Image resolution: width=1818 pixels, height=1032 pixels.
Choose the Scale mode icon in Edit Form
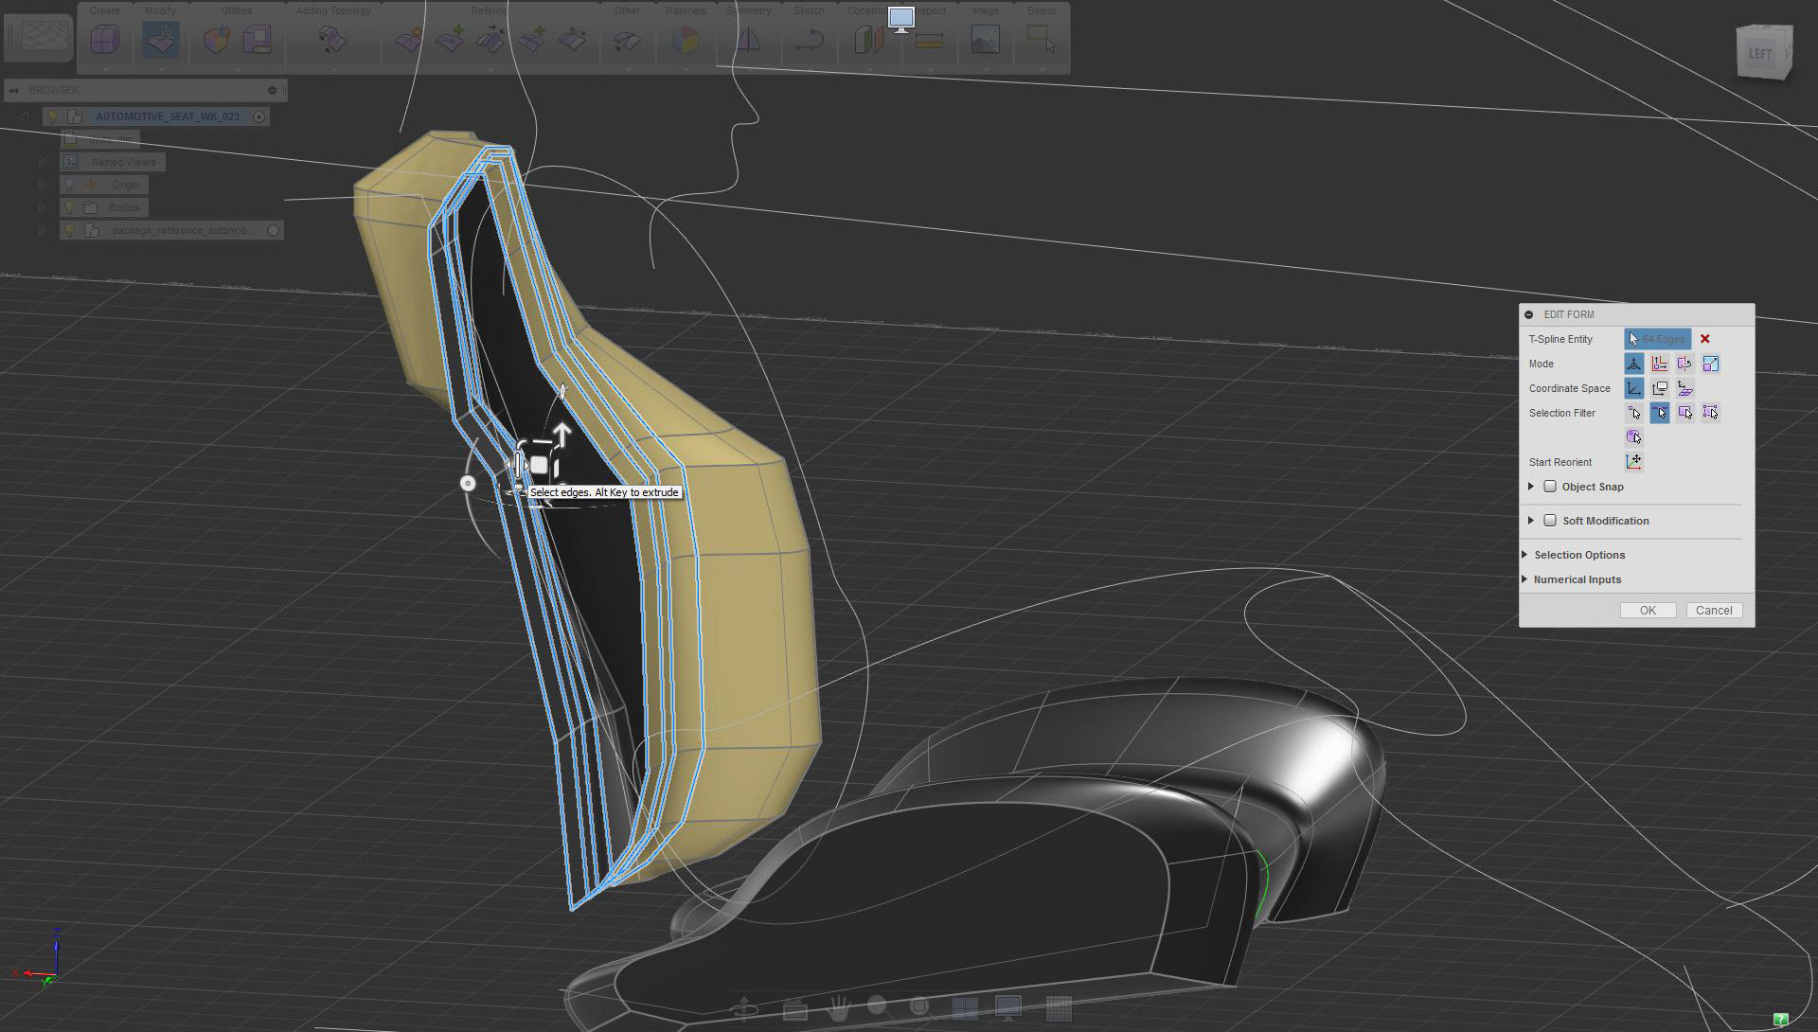[x=1710, y=364]
